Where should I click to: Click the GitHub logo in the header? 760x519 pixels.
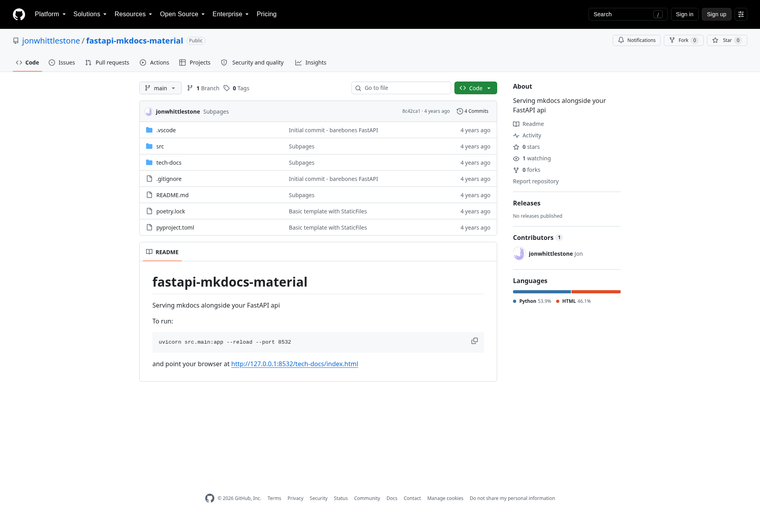click(x=19, y=14)
